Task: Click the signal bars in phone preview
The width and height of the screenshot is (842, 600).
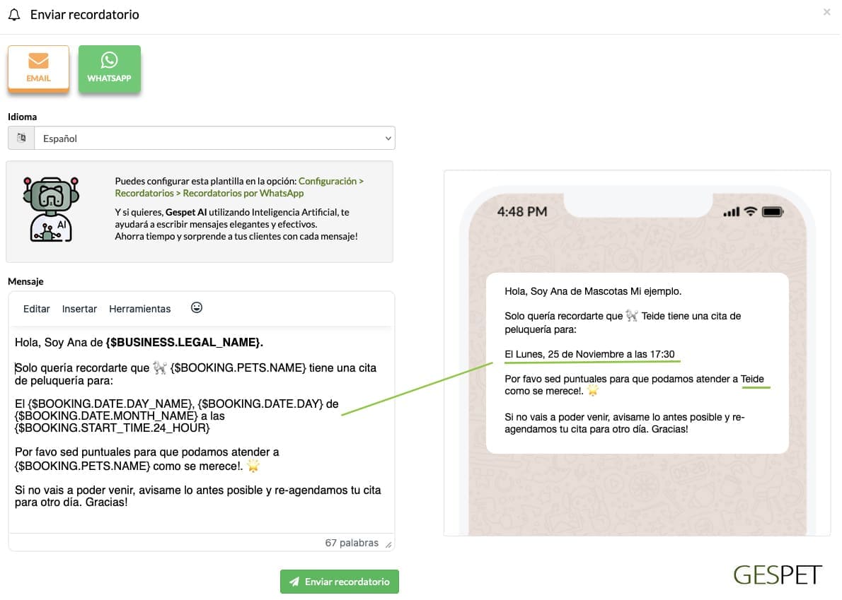Action: pyautogui.click(x=732, y=212)
